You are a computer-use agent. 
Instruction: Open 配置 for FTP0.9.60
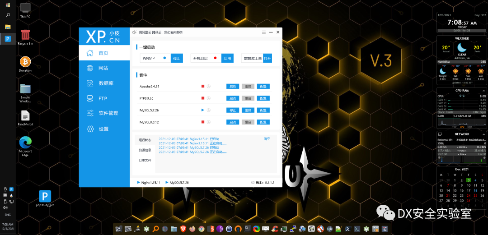pos(263,98)
